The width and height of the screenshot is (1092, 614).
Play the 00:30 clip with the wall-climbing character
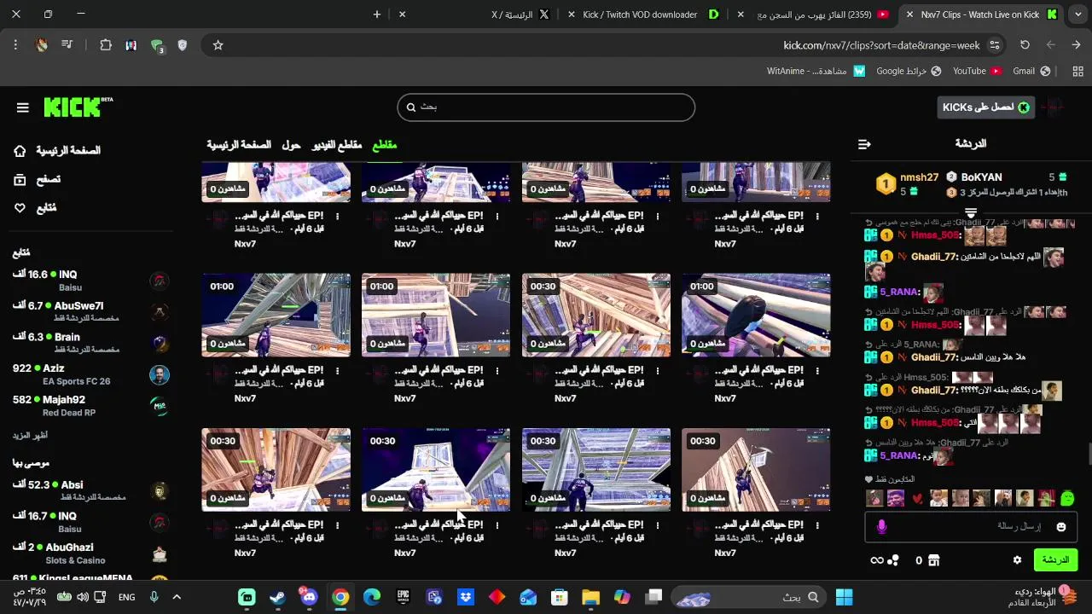click(756, 470)
